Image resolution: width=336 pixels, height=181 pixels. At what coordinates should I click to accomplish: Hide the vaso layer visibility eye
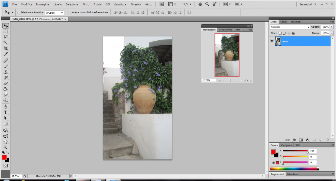point(272,41)
